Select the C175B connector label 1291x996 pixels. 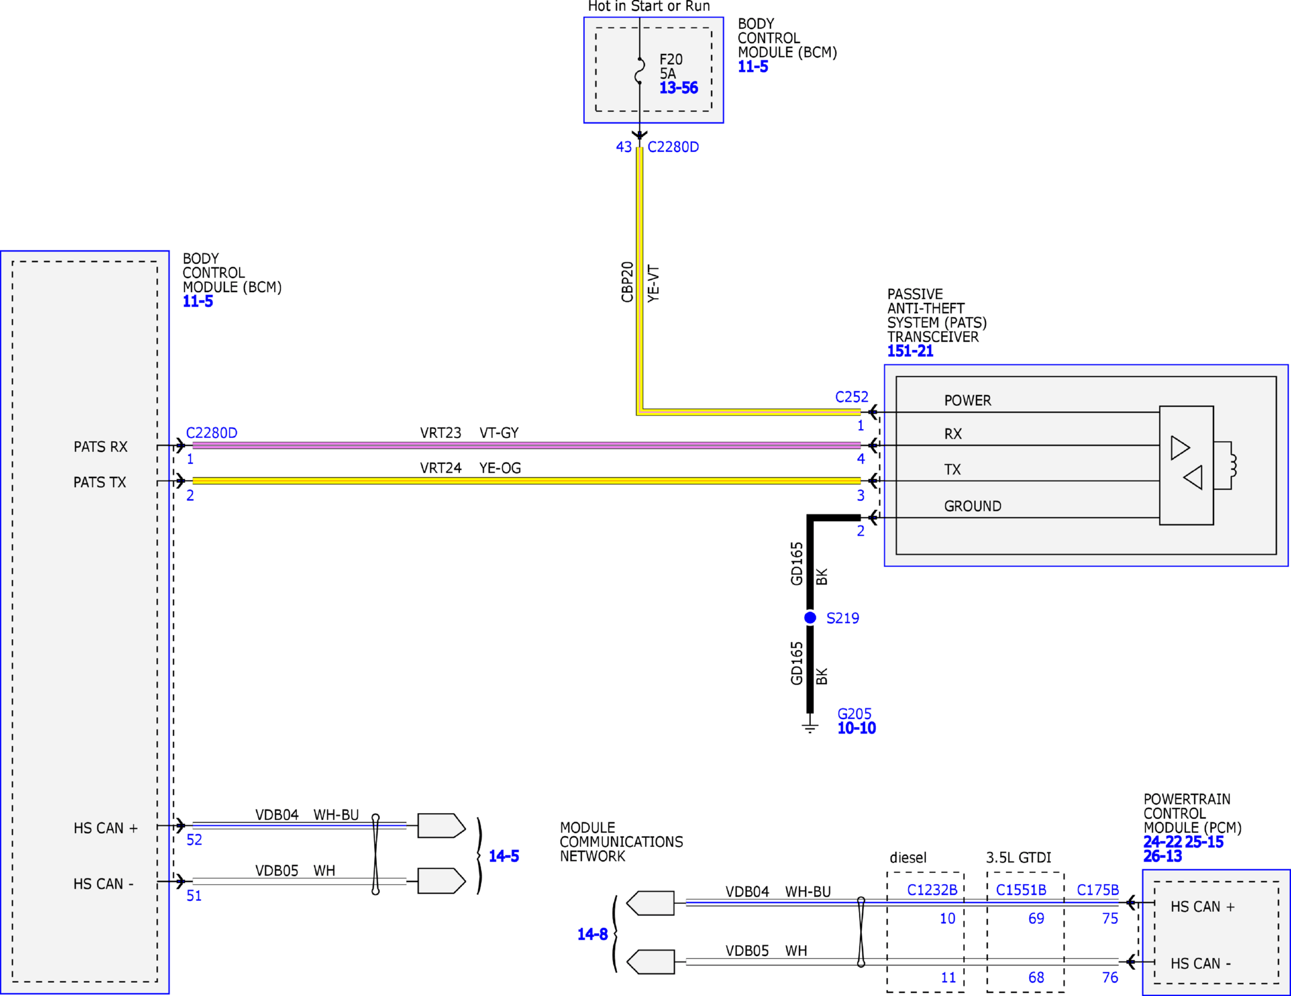(1098, 889)
